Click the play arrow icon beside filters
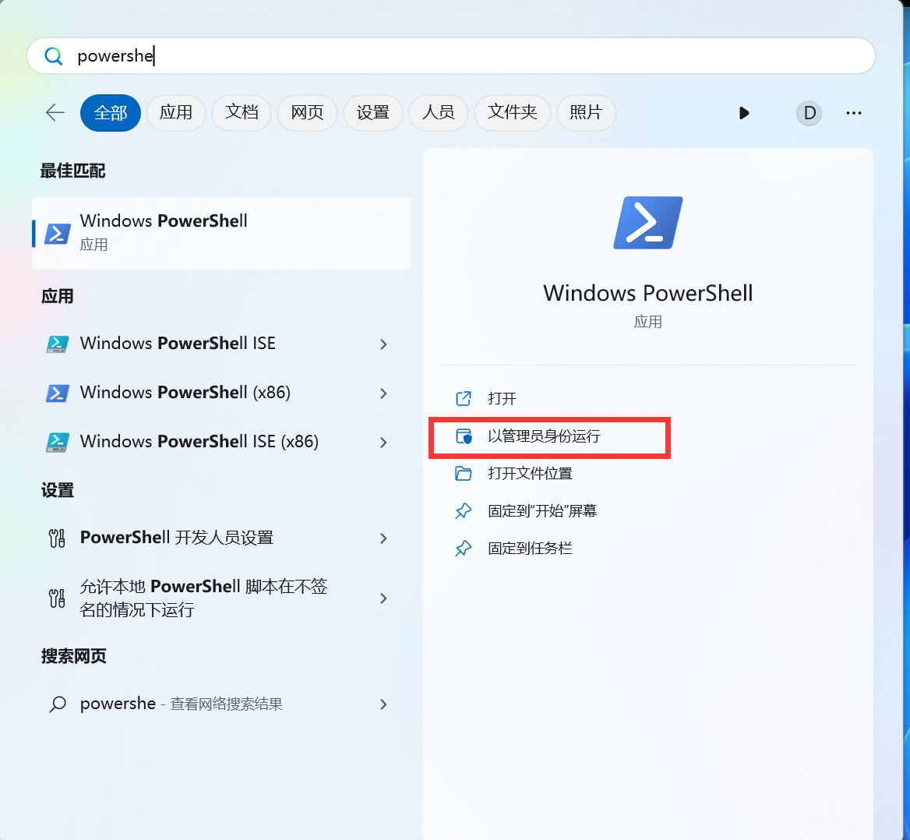This screenshot has height=840, width=910. (x=744, y=113)
